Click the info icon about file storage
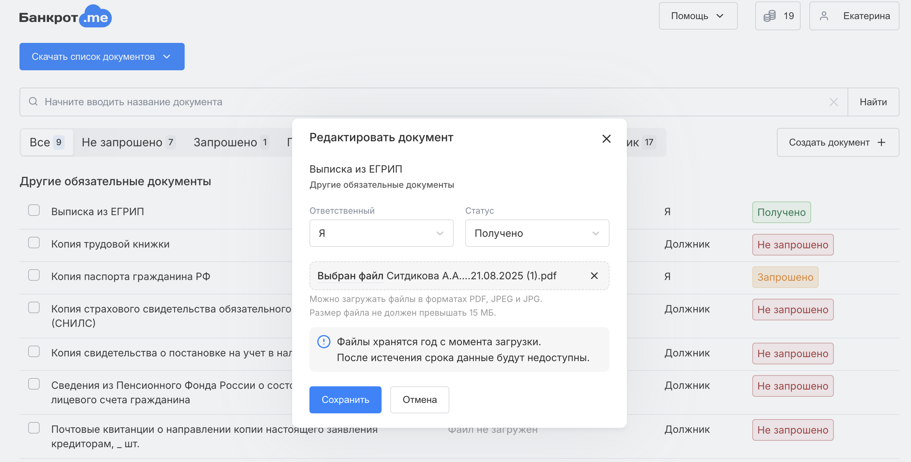 324,342
